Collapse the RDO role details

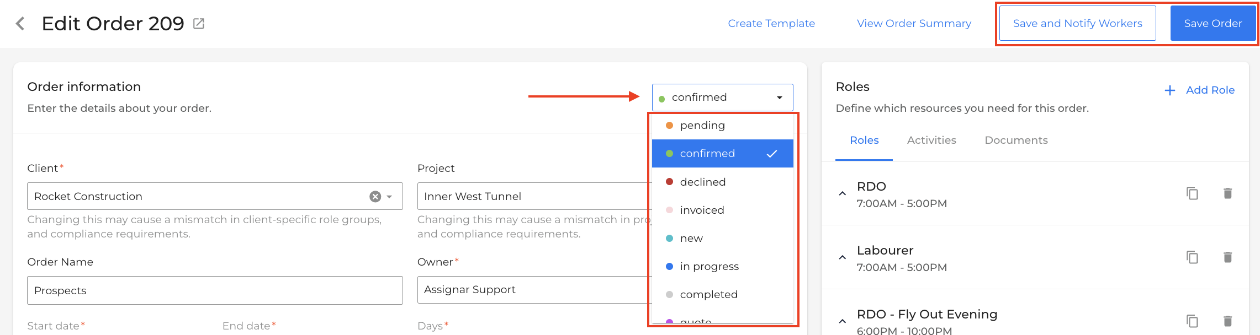pos(842,193)
